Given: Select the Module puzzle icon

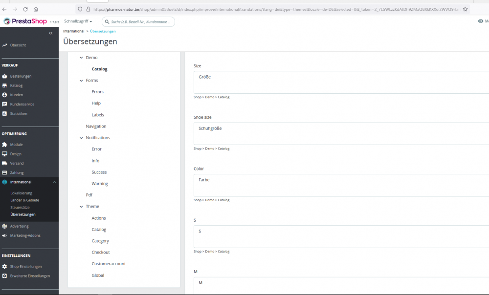Looking at the screenshot, I should point(6,145).
